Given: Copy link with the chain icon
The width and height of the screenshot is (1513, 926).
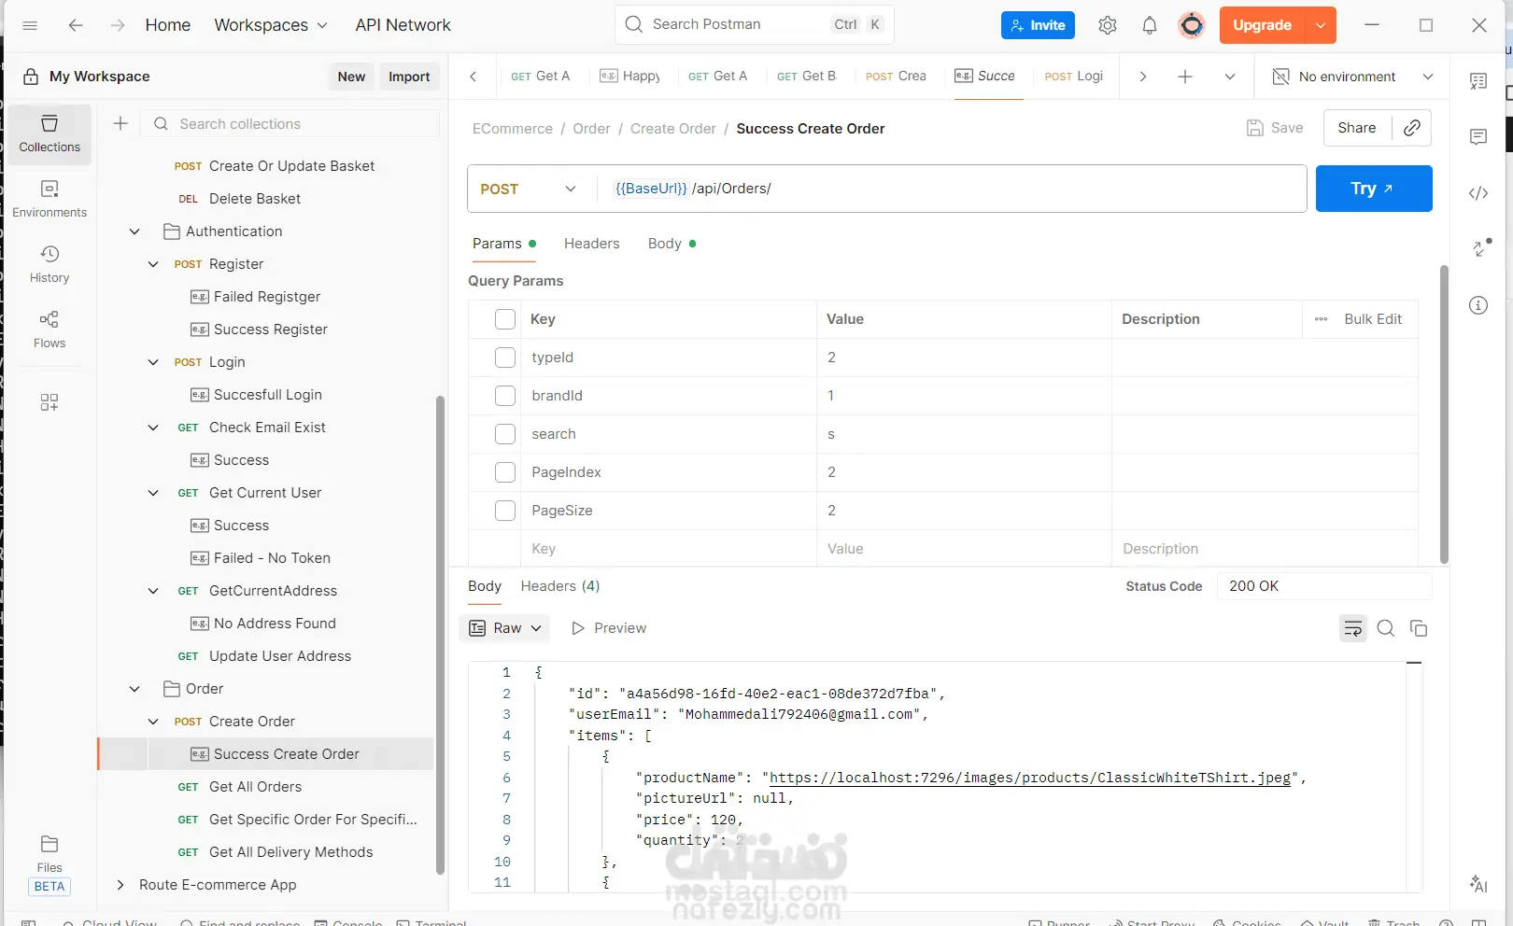Looking at the screenshot, I should coord(1412,128).
